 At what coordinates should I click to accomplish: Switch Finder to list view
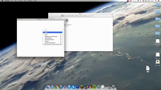click(x=65, y=16)
